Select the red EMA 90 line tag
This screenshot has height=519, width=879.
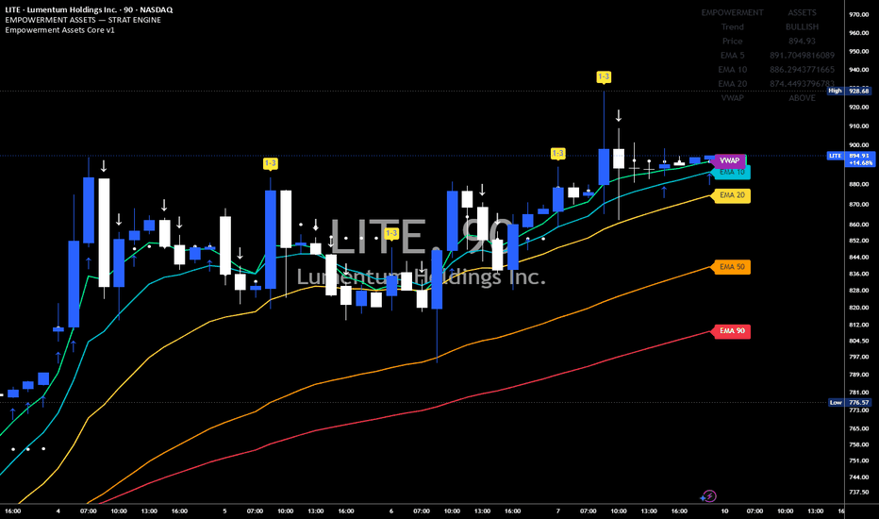(x=732, y=331)
